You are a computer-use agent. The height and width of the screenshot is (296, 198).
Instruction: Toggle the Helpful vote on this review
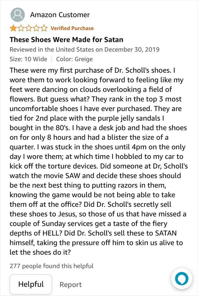coord(31,284)
